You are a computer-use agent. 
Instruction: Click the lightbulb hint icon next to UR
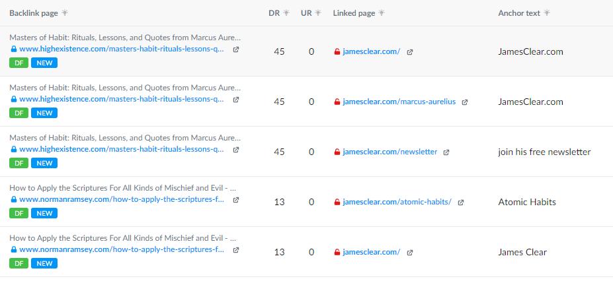pos(318,13)
